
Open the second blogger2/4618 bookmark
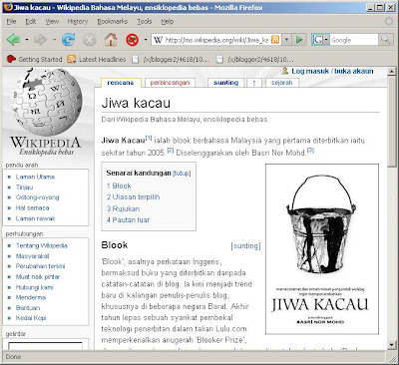coord(254,60)
